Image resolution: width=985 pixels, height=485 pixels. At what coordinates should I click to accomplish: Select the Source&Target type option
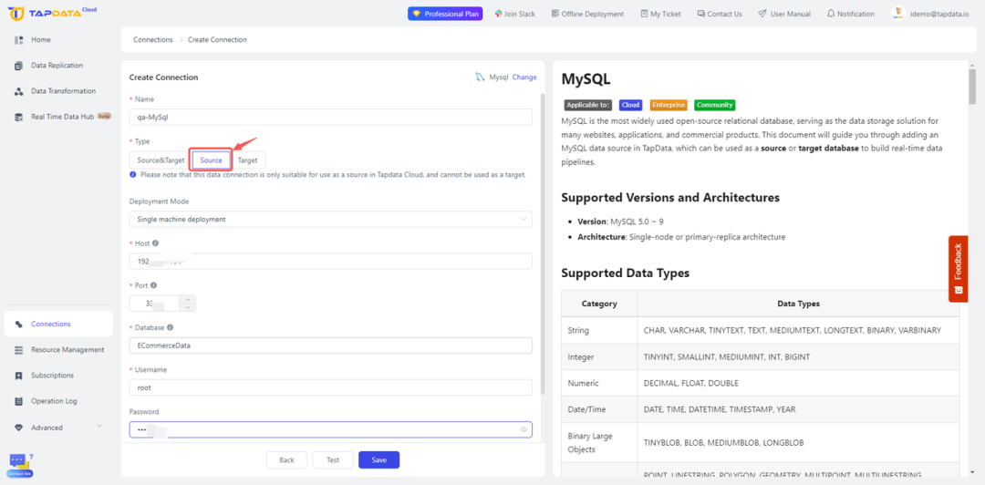[161, 160]
